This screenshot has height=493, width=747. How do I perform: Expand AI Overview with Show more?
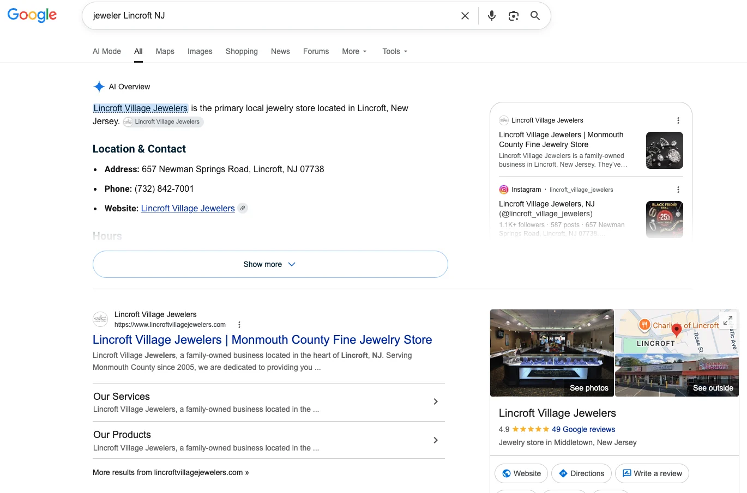click(270, 264)
